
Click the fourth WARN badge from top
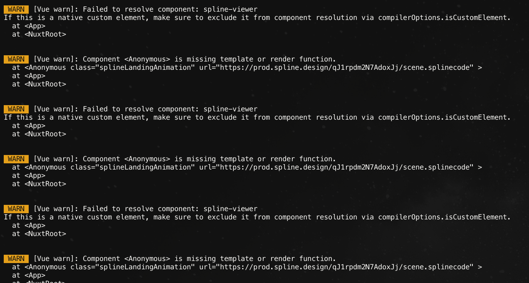tap(16, 159)
